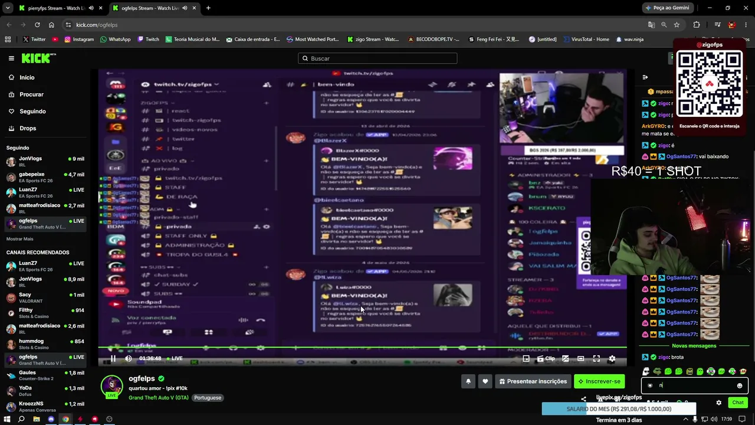Image resolution: width=755 pixels, height=425 pixels.
Task: Click the green Inscrever-se button
Action: point(599,381)
